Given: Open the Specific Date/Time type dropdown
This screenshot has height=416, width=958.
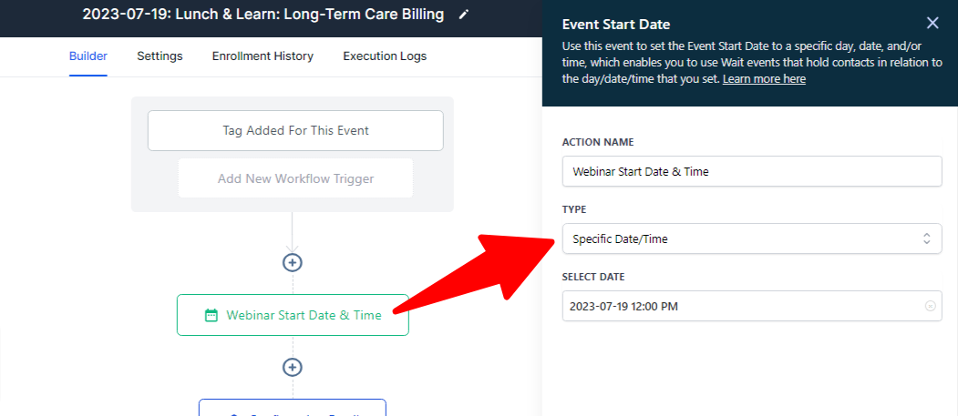Looking at the screenshot, I should pyautogui.click(x=752, y=239).
